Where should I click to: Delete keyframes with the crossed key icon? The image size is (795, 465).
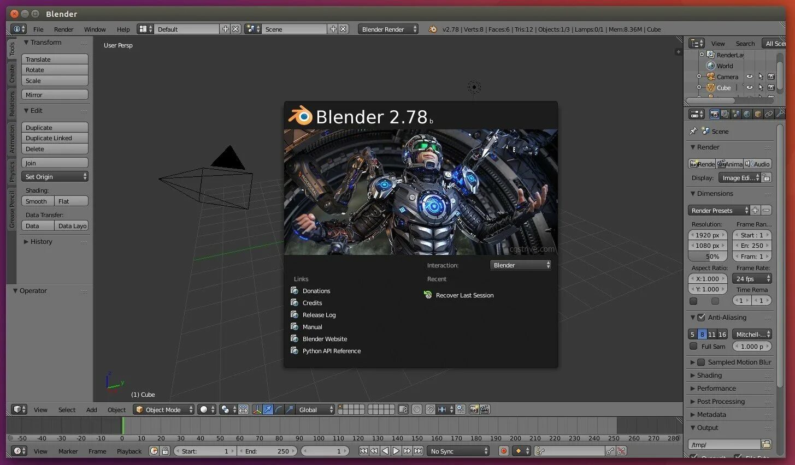[621, 451]
